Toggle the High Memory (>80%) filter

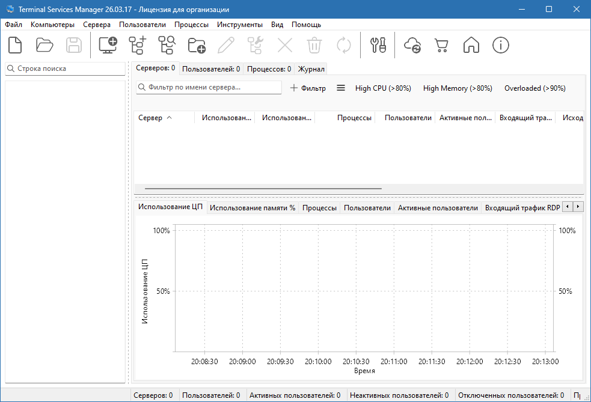(x=458, y=88)
